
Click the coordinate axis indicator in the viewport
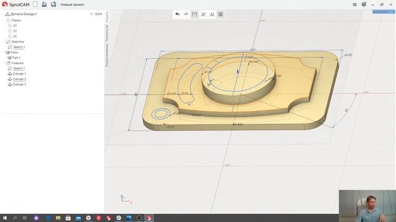click(x=126, y=199)
